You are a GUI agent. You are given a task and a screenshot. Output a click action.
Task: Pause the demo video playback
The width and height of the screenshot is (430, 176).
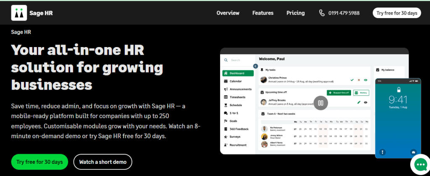(x=321, y=103)
